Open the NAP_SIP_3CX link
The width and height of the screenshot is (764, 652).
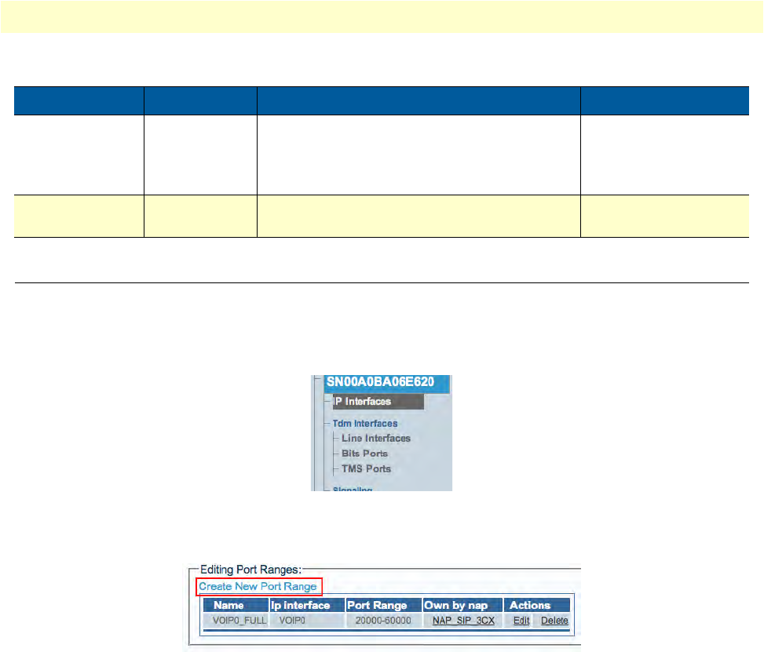463,621
